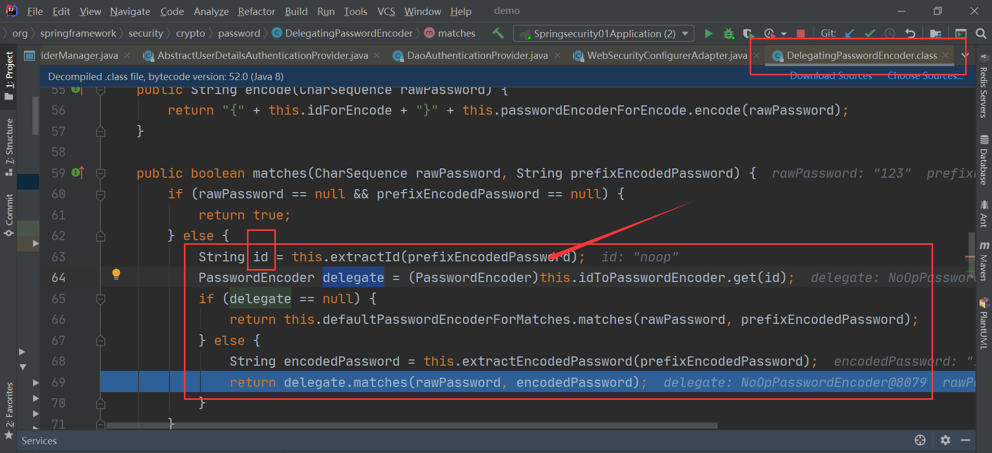Click the crypto breadcrumb
992x453 pixels.
pos(190,33)
